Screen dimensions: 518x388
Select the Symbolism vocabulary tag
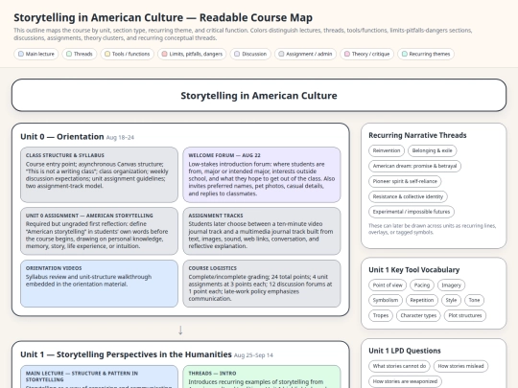pos(386,300)
